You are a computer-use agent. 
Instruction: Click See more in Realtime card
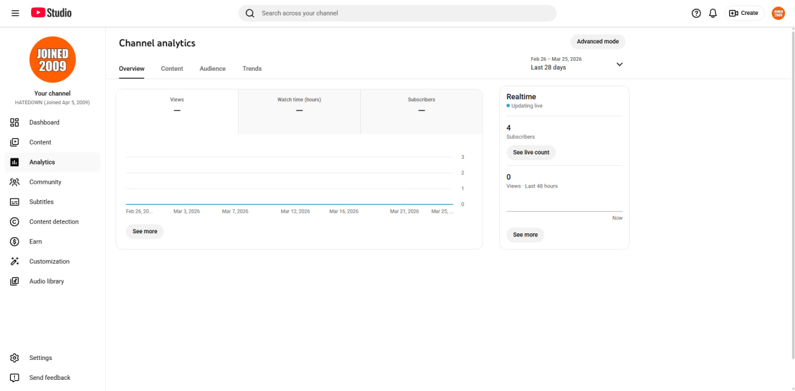point(525,235)
